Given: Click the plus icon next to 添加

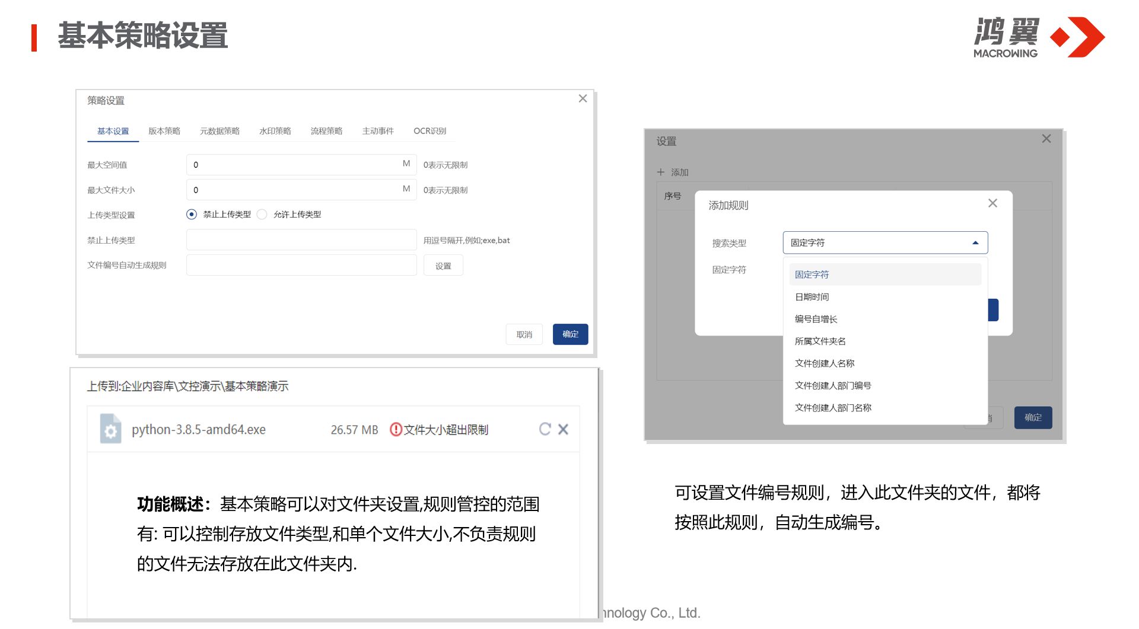Looking at the screenshot, I should click(661, 173).
